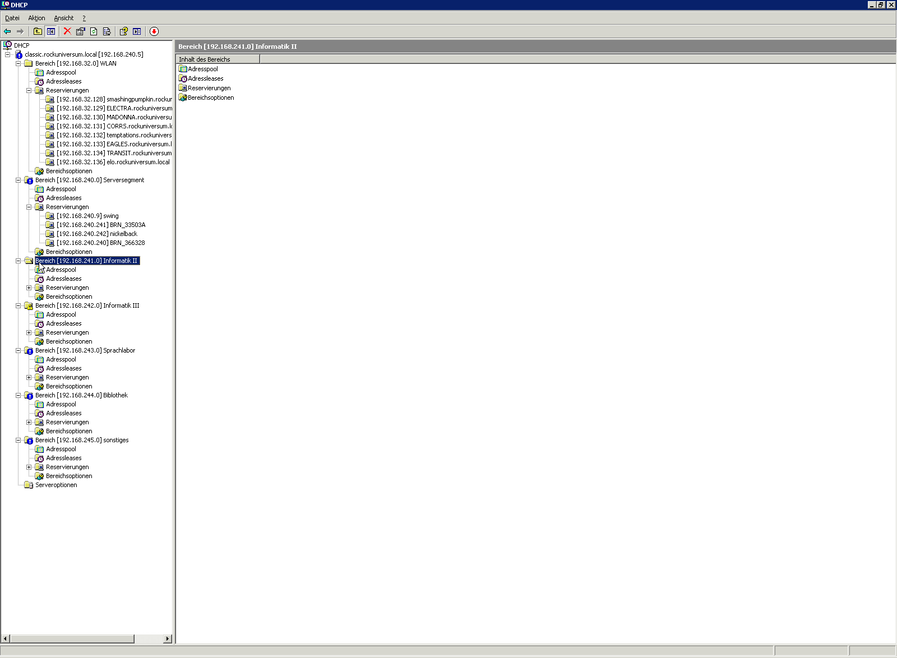Select Bereichsoptionen under Serversegment scope

69,252
